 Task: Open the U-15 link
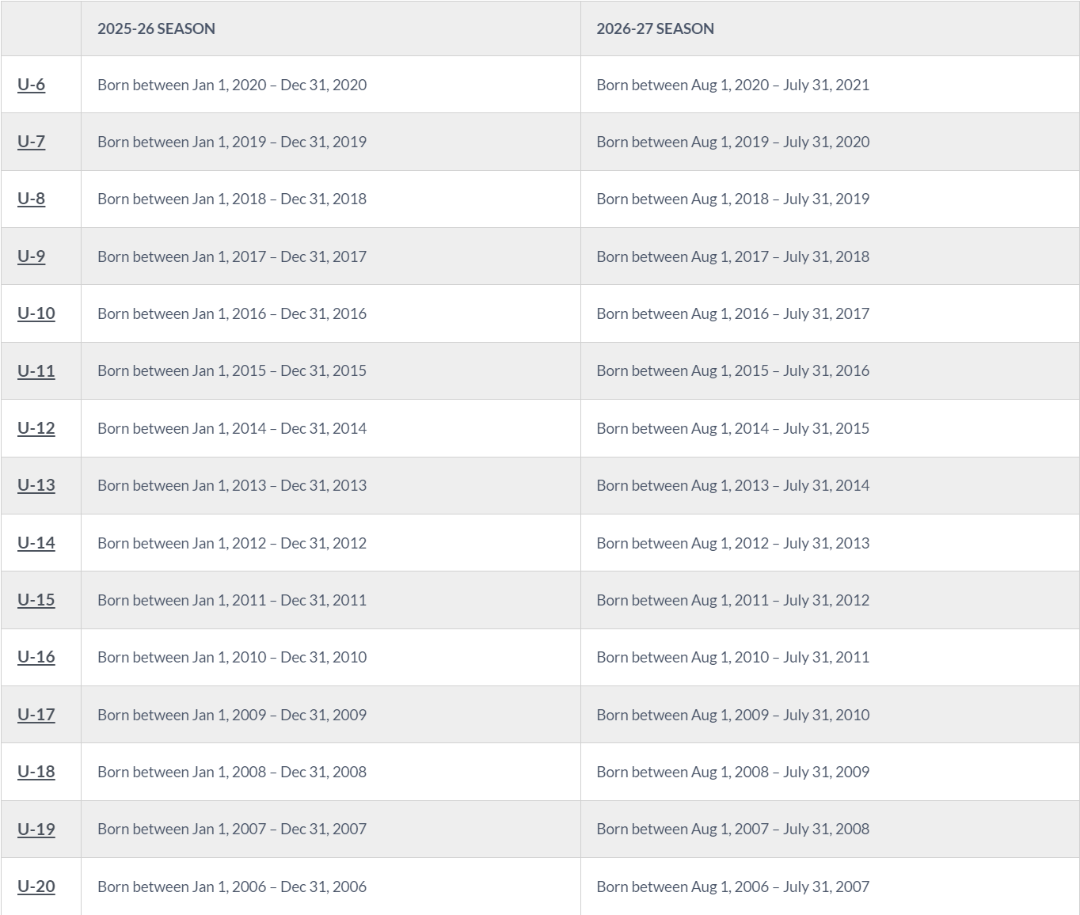36,600
